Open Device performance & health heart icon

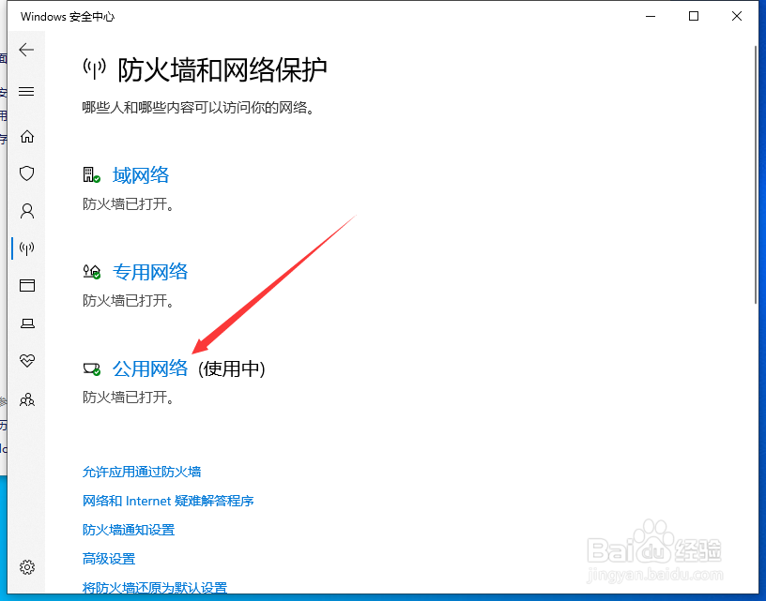26,361
